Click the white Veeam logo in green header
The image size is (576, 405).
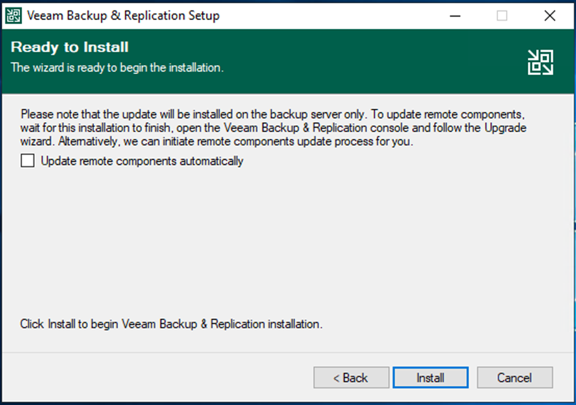pyautogui.click(x=540, y=62)
